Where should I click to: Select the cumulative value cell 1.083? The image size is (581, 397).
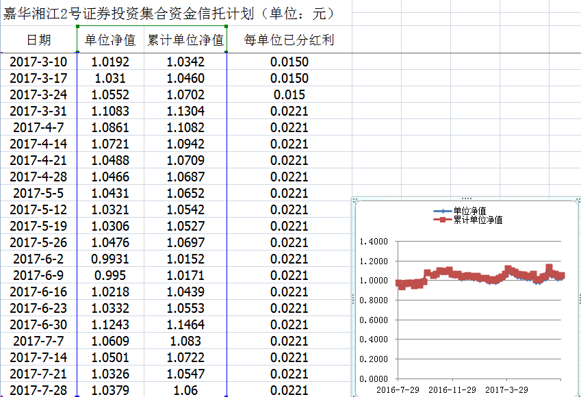(x=186, y=342)
